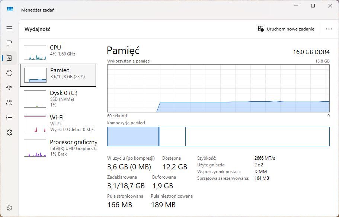The image size is (339, 217).
Task: Open the Details list page icon
Action: 9,118
